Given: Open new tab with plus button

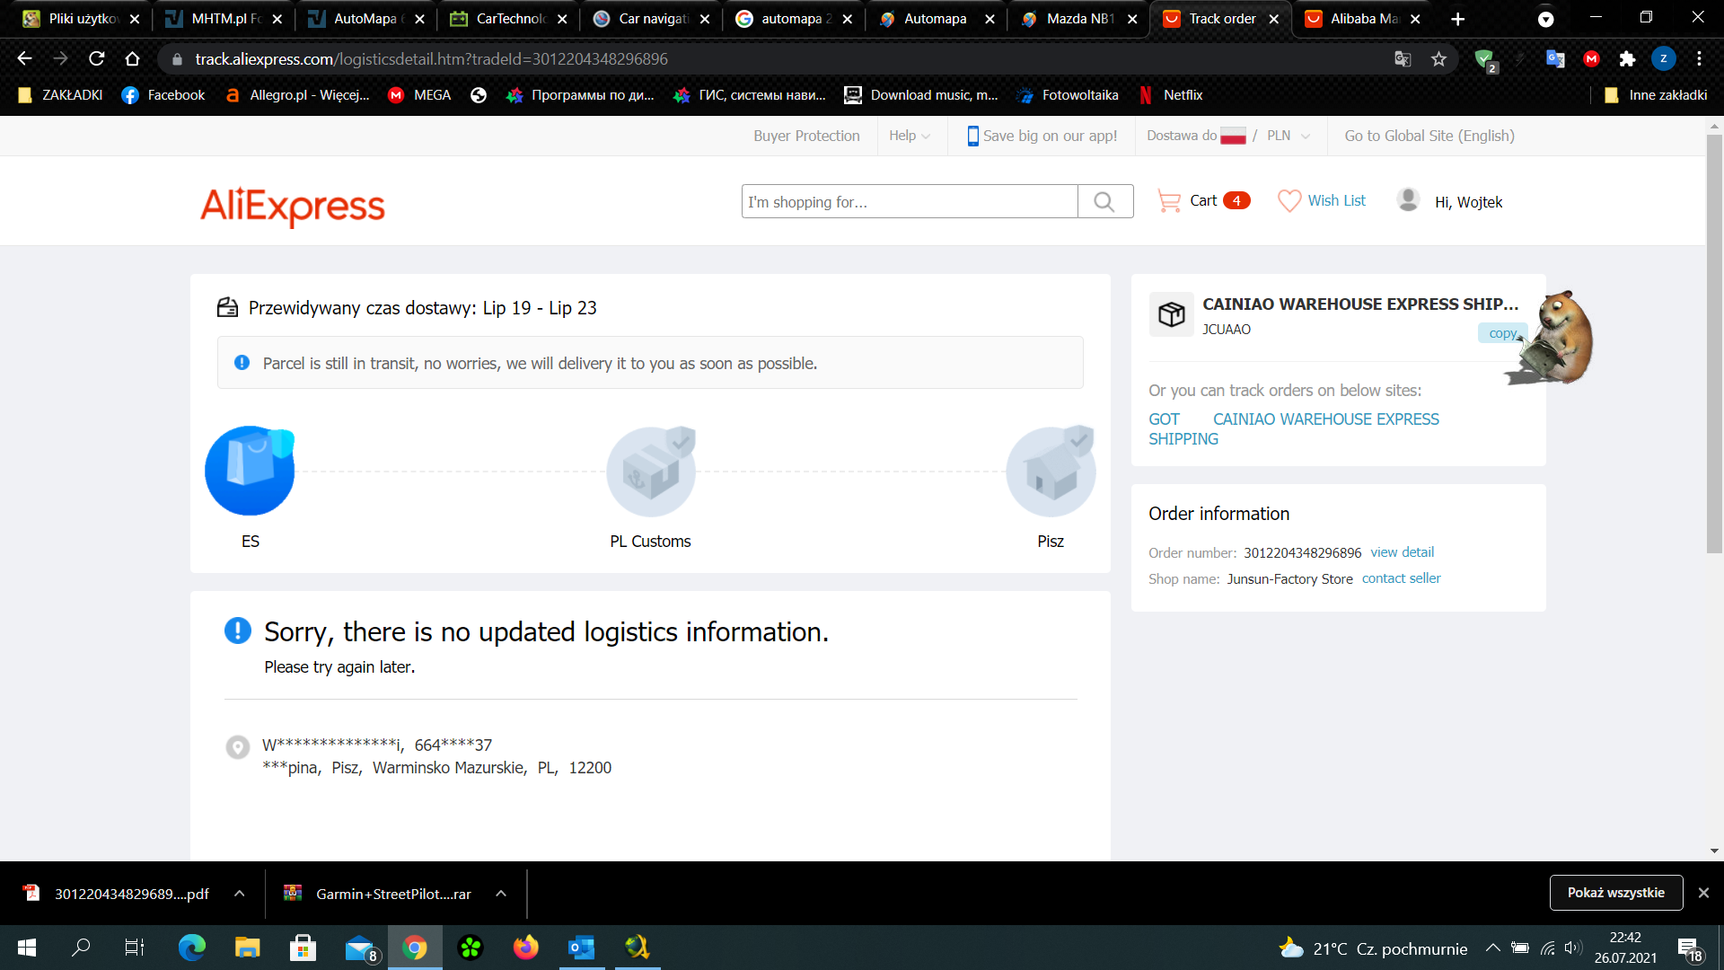Looking at the screenshot, I should coord(1458,19).
